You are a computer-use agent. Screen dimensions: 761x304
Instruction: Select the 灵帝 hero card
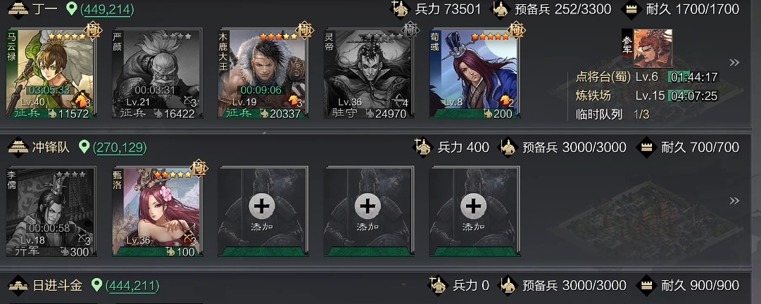click(x=369, y=74)
